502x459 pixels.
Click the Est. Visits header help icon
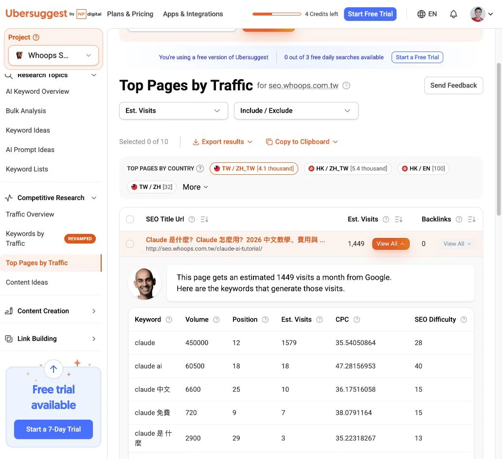coord(386,219)
